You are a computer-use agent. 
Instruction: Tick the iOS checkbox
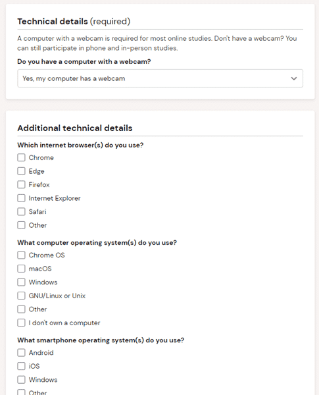coord(22,366)
